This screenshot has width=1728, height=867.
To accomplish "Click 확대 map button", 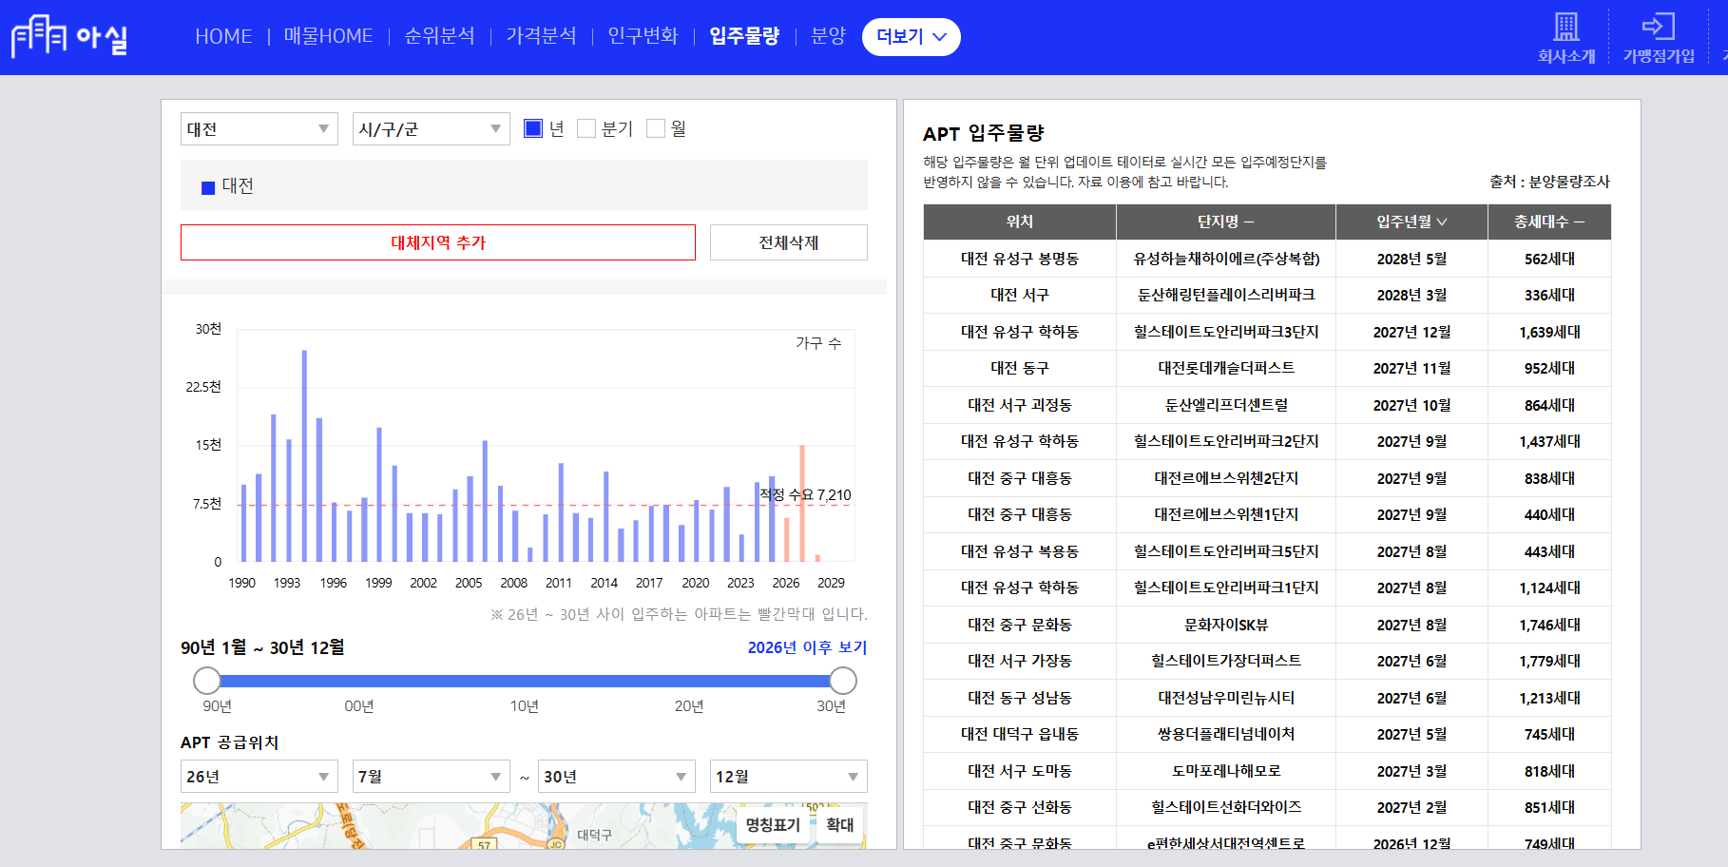I will 840,825.
